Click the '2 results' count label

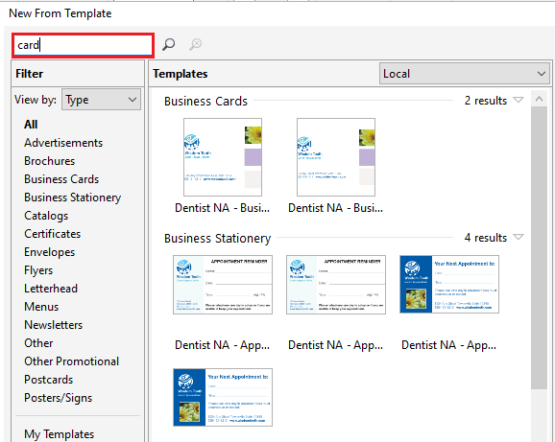486,101
